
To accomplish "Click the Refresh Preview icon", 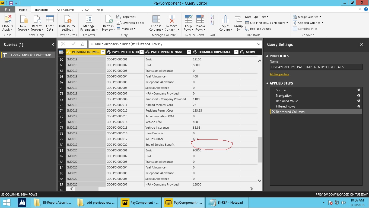I will tap(109, 19).
